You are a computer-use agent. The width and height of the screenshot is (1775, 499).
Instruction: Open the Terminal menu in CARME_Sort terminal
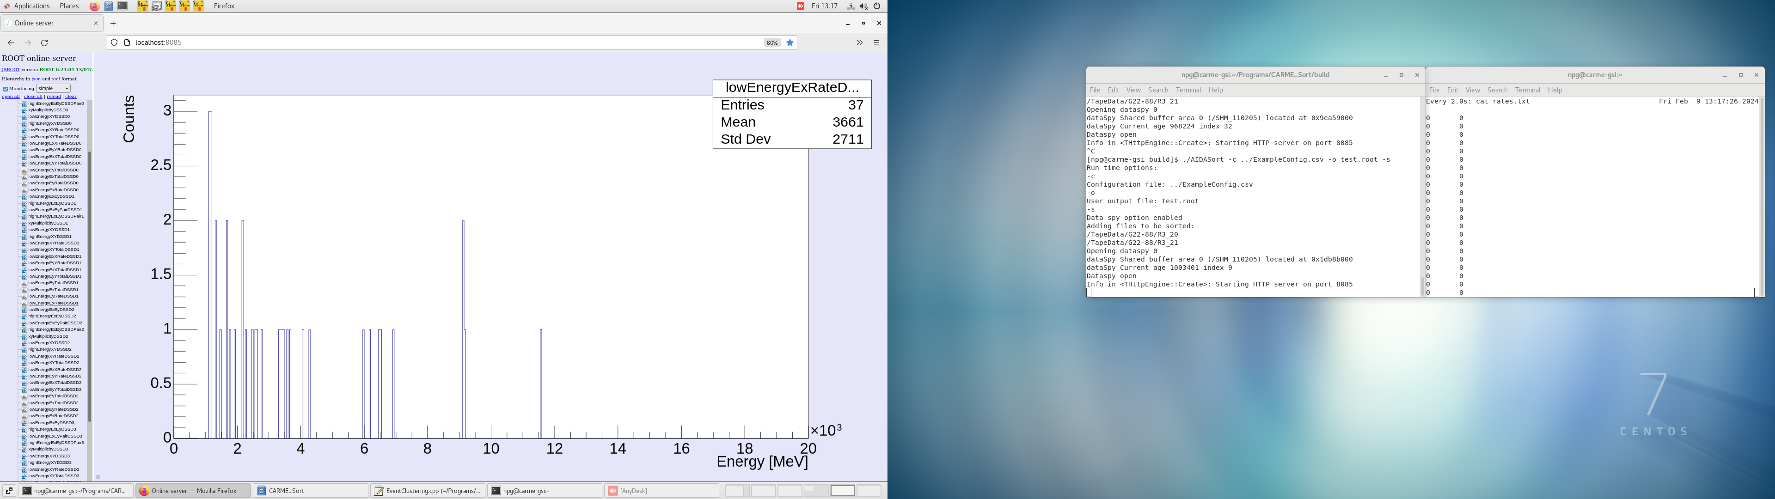(1188, 90)
